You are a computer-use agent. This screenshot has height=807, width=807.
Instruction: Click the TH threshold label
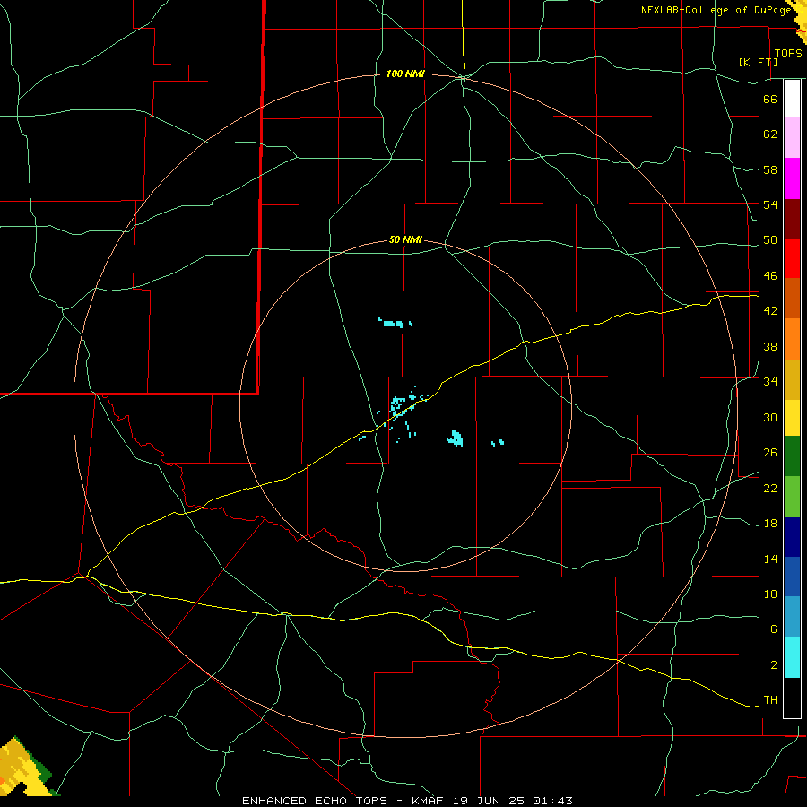[x=770, y=700]
